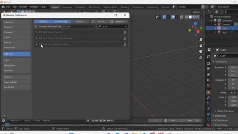
Task: Open the Tool properties tab
Action: [208, 57]
